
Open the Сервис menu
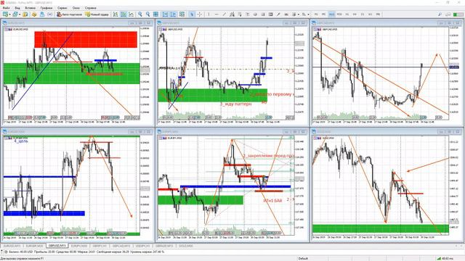(62, 8)
